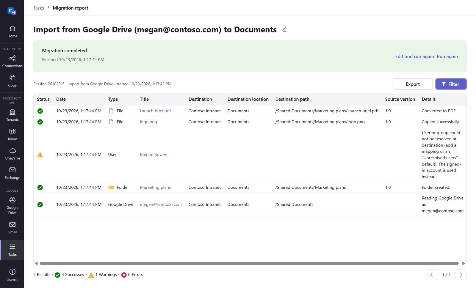
Task: Open the Marketing plans title link
Action: 155,188
